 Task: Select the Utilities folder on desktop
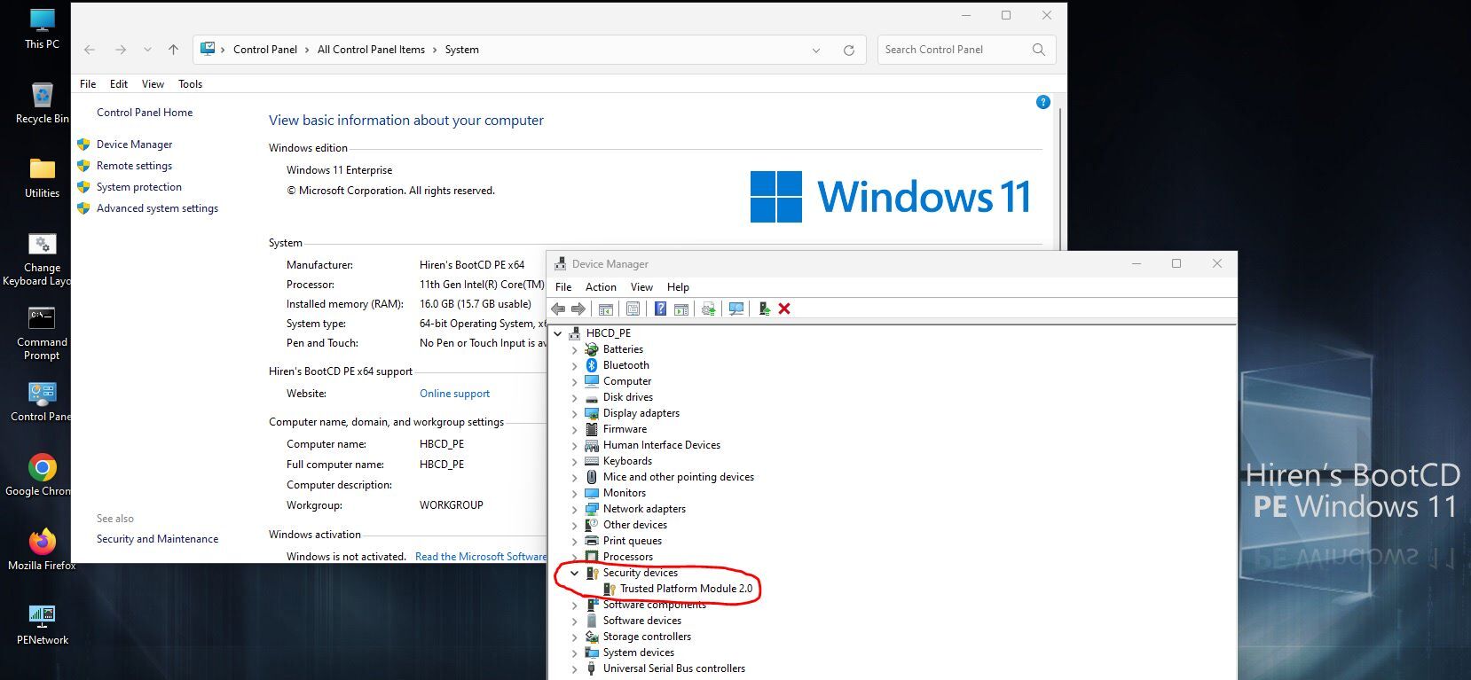coord(42,177)
